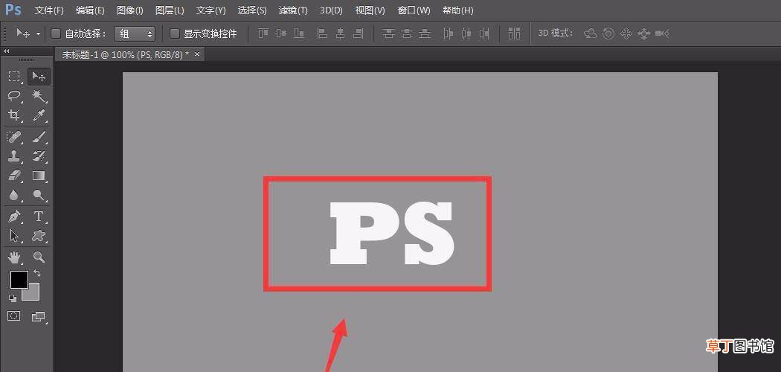Select the Custom Shape tool

click(39, 236)
